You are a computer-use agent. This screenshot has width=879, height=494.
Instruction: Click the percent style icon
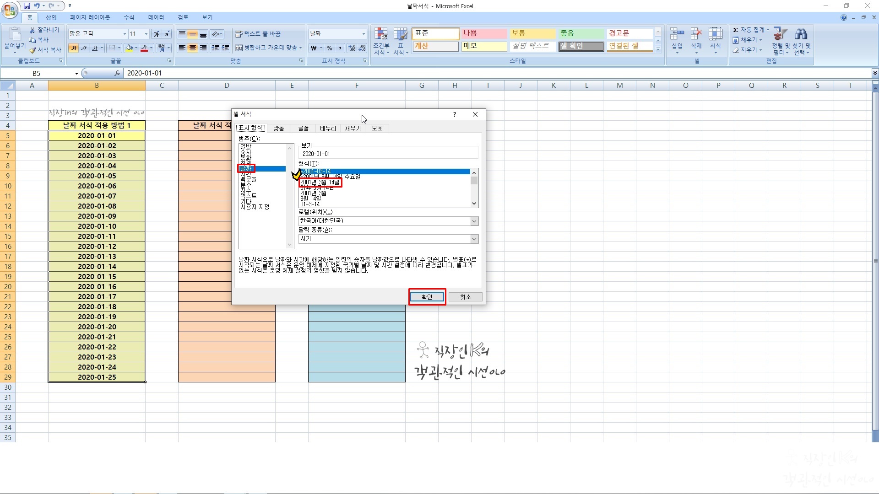(329, 48)
